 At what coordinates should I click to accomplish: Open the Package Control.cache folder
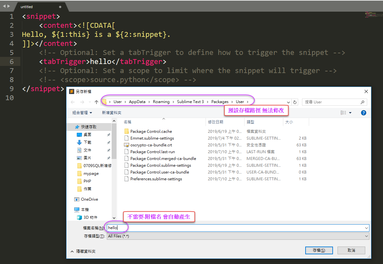point(151,132)
